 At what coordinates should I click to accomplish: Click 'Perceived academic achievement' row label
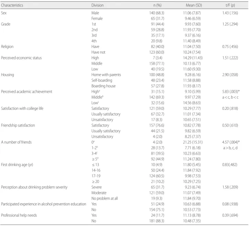click(x=26, y=92)
